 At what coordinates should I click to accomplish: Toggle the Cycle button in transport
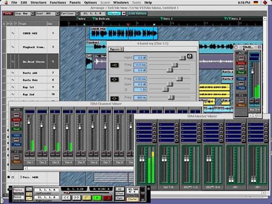tap(29, 194)
